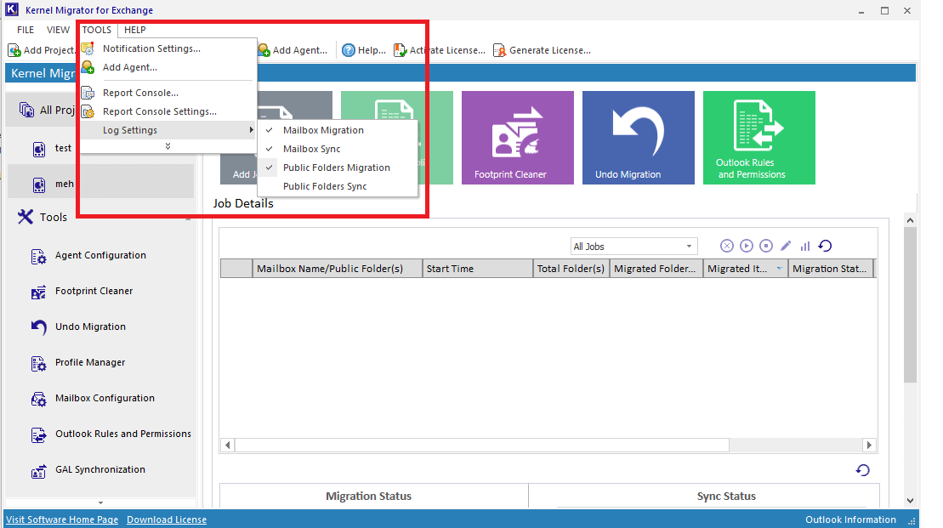Click the refresh icon above Sync Status
The height and width of the screenshot is (528, 943).
tap(863, 470)
